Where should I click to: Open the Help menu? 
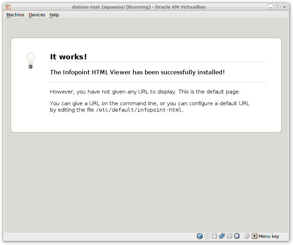click(54, 15)
